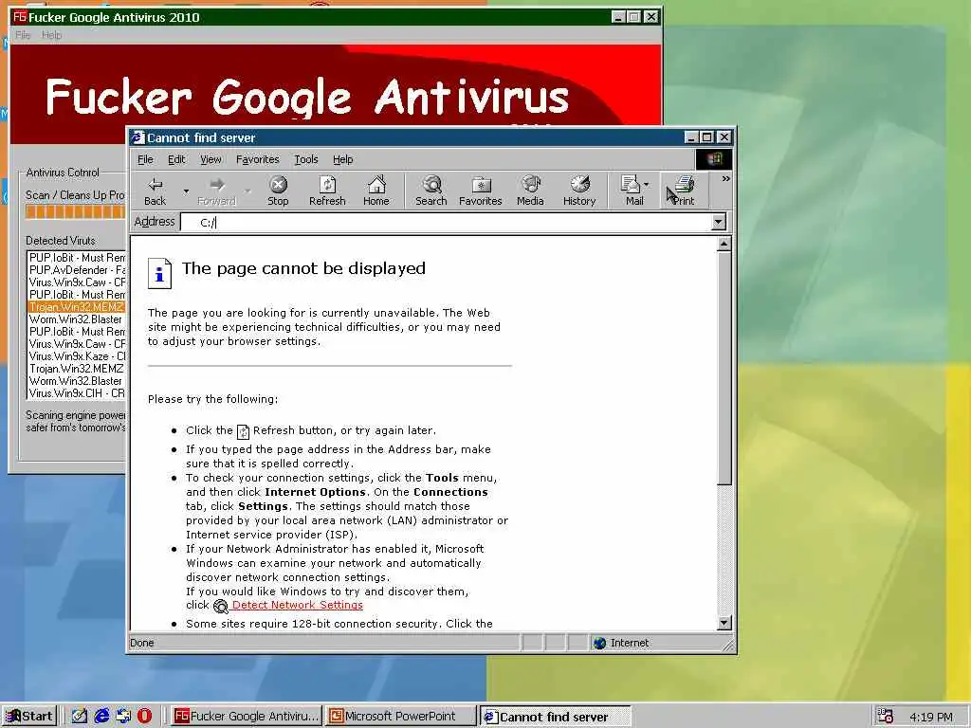Image resolution: width=971 pixels, height=728 pixels.
Task: Open the browser File menu
Action: (x=145, y=159)
